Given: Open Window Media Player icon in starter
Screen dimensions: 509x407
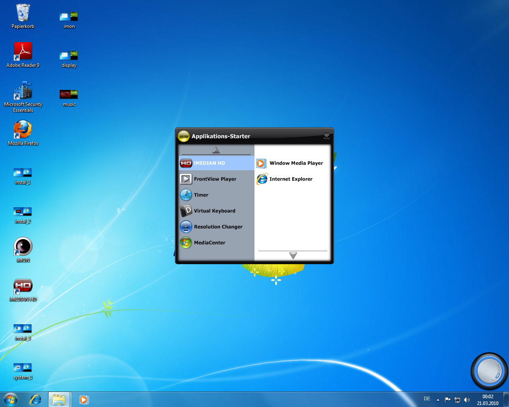Looking at the screenshot, I should pyautogui.click(x=261, y=163).
